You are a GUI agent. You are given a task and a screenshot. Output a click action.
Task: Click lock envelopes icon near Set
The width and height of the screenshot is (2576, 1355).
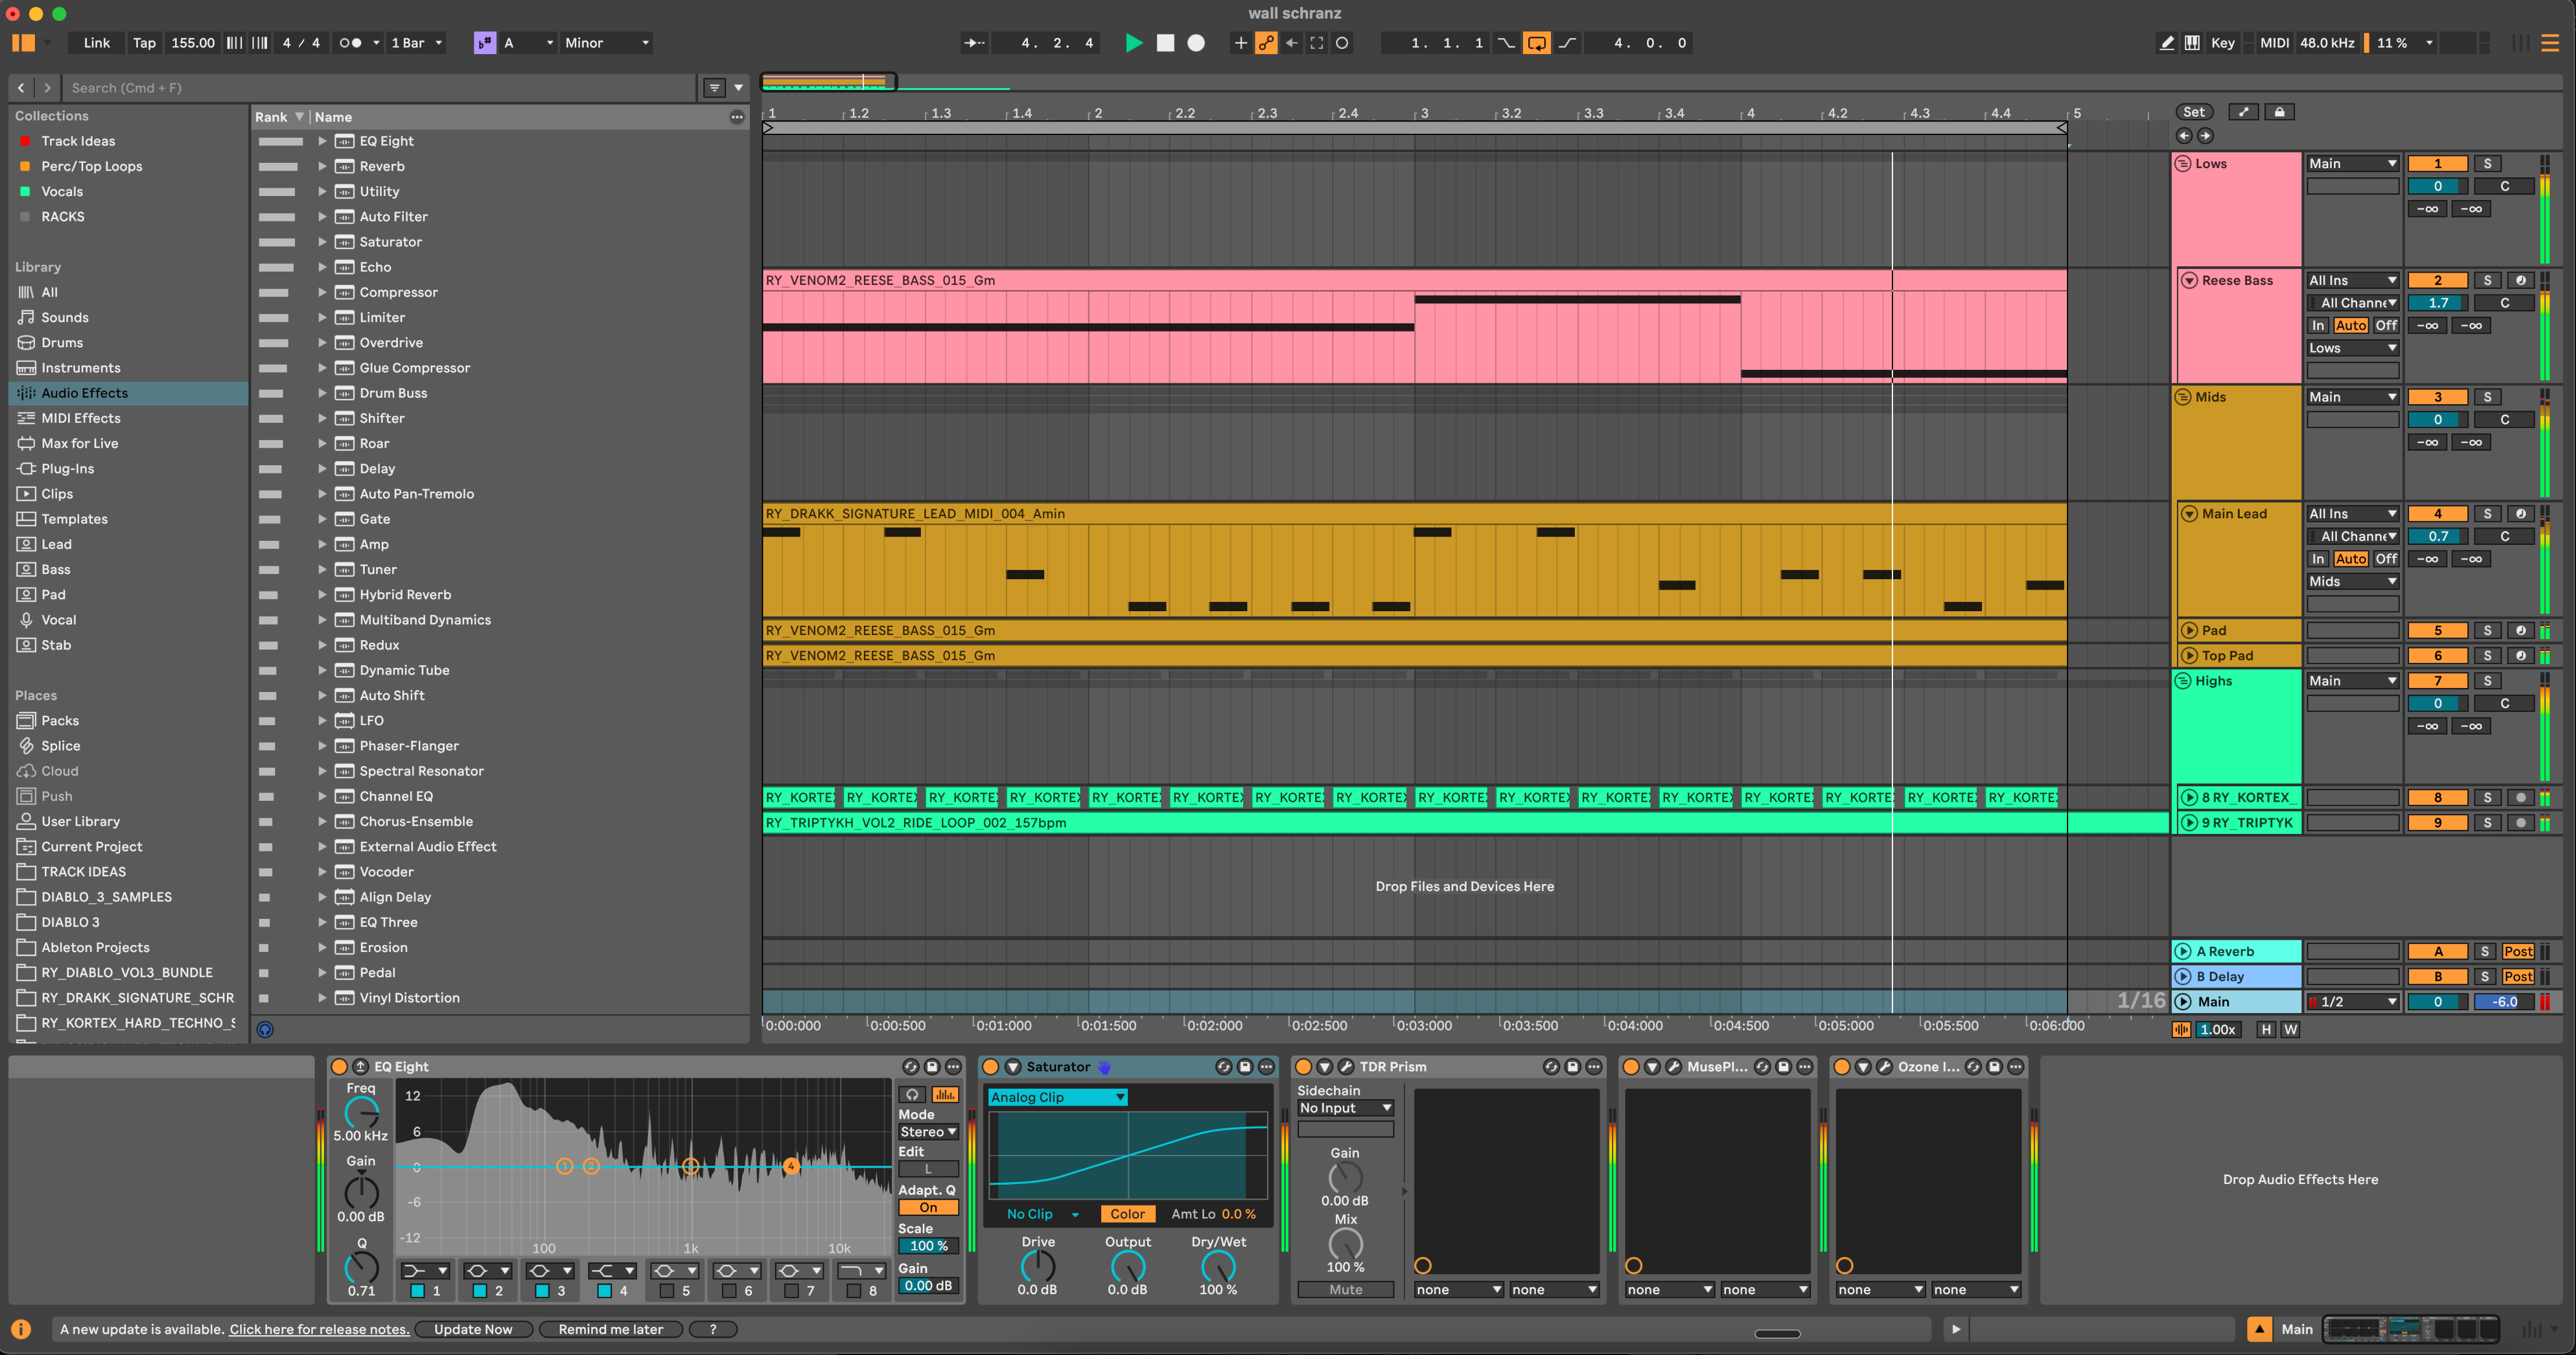pos(2279,112)
